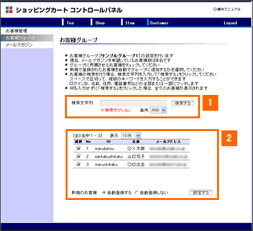Image resolution: width=253 pixels, height=231 pixels.
Task: Click the 検索する button
Action: point(183,103)
